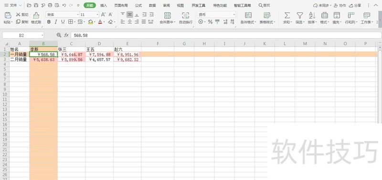Viewport: 382px width, 180px height.
Task: Click the Merge and Center icon
Action: (168, 15)
